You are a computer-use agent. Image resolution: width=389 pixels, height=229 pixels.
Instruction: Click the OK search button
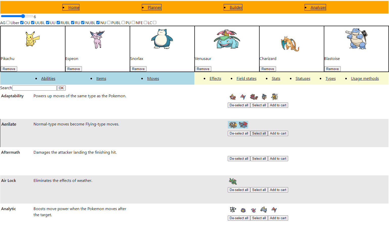(x=61, y=88)
